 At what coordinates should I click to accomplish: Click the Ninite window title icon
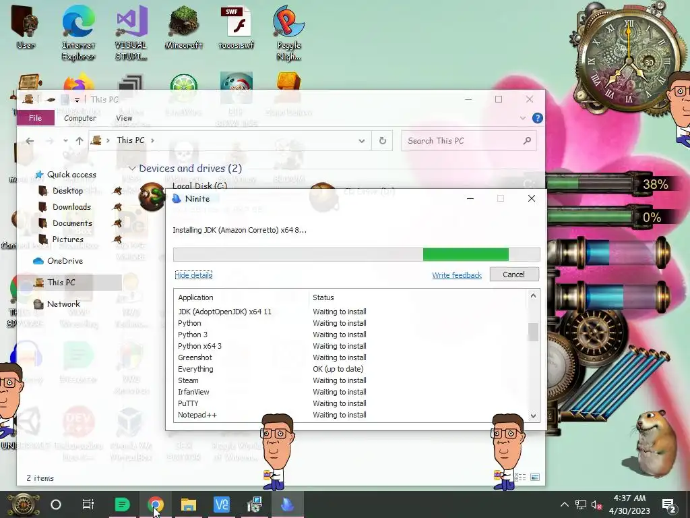coord(177,199)
